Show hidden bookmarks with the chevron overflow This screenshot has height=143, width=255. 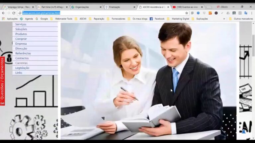[x=224, y=19]
